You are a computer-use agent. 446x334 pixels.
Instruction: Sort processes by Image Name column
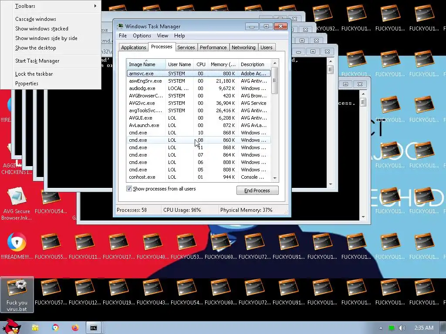click(x=146, y=64)
